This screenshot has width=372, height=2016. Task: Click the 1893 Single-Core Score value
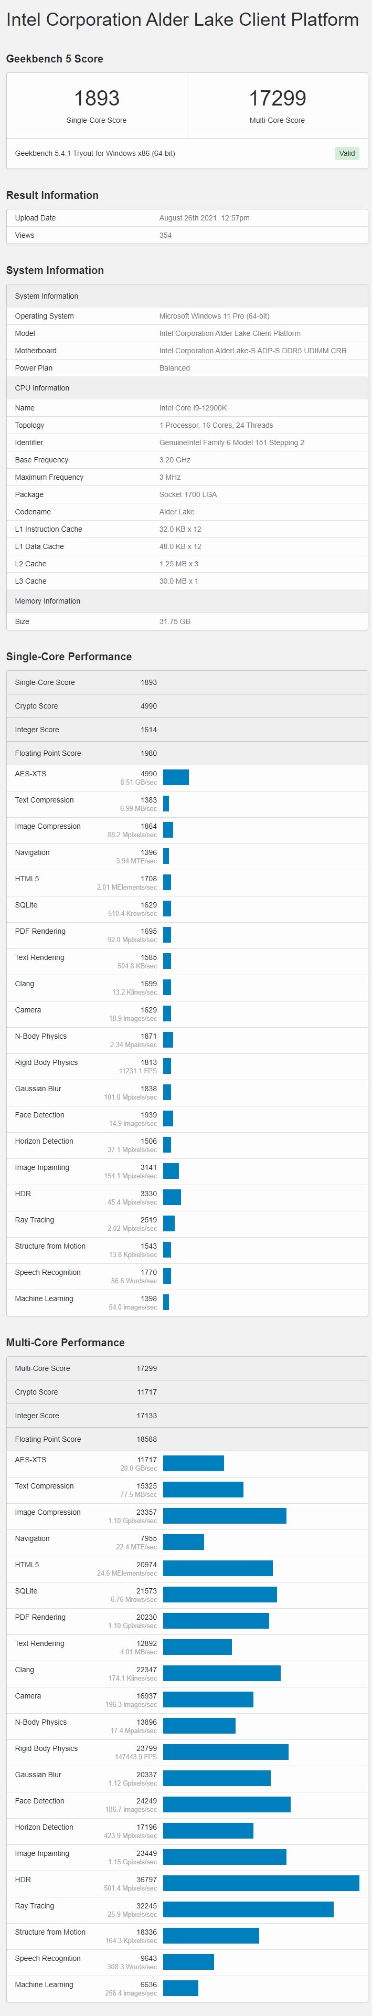(x=97, y=99)
